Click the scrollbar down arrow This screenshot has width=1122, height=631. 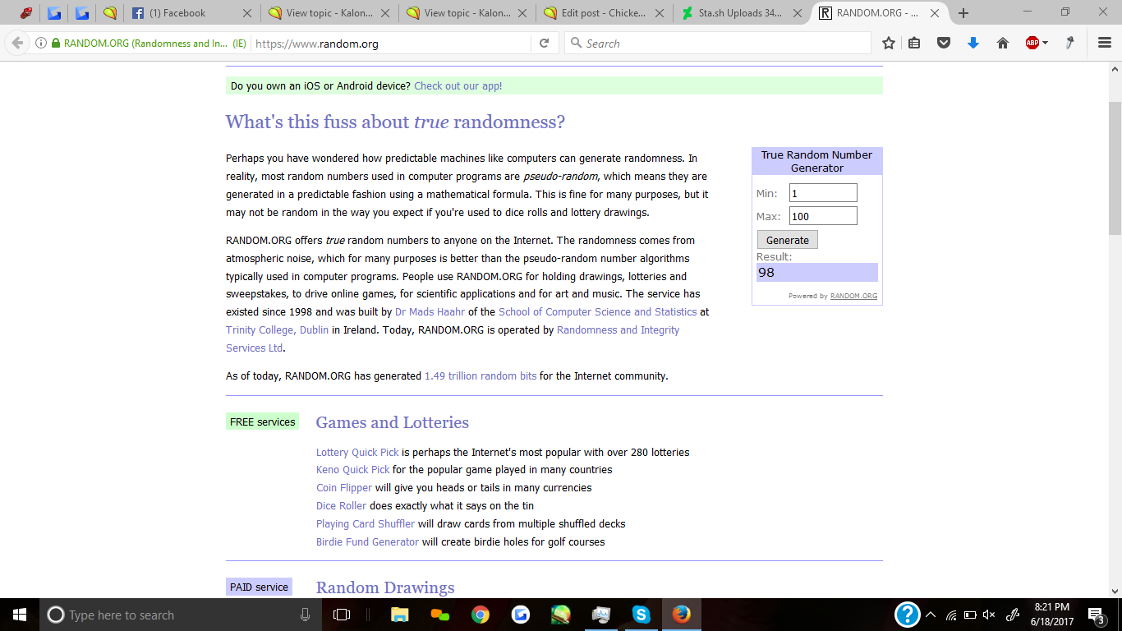(1115, 590)
